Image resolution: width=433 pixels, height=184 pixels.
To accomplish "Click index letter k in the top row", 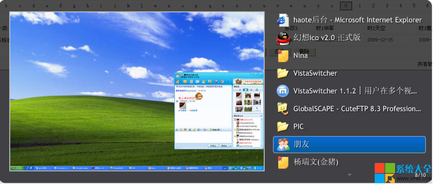I will click(x=128, y=6).
